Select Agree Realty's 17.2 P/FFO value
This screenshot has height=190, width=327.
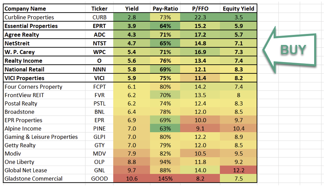(x=200, y=34)
